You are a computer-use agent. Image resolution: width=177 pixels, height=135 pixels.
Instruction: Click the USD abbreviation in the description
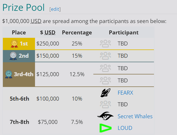point(36,21)
